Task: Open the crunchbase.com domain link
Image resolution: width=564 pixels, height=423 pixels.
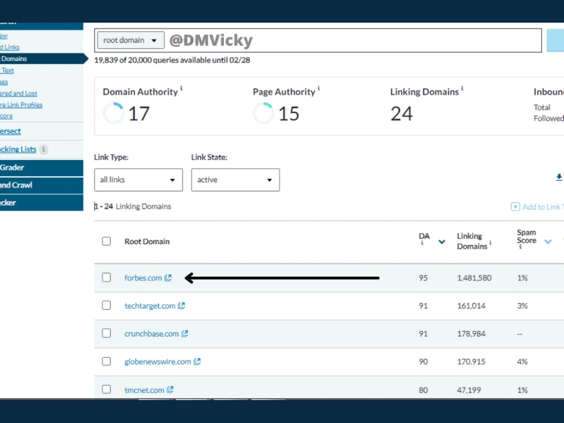Action: pos(151,334)
